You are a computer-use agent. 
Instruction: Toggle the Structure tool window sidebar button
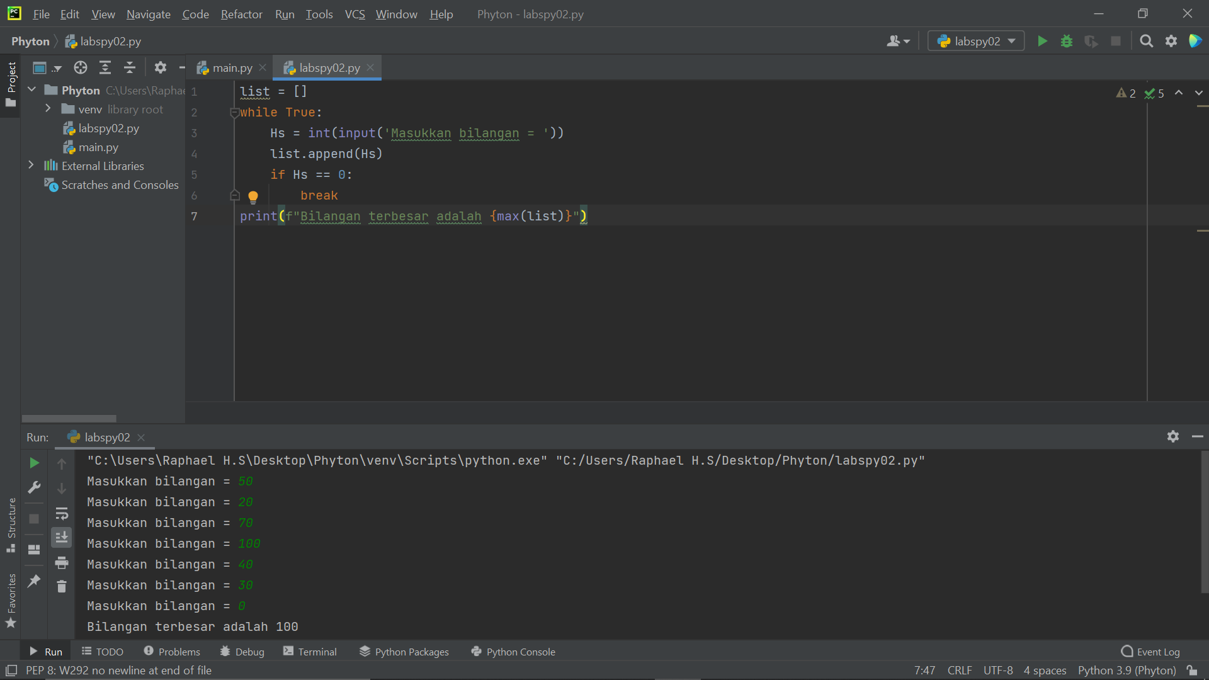tap(11, 525)
